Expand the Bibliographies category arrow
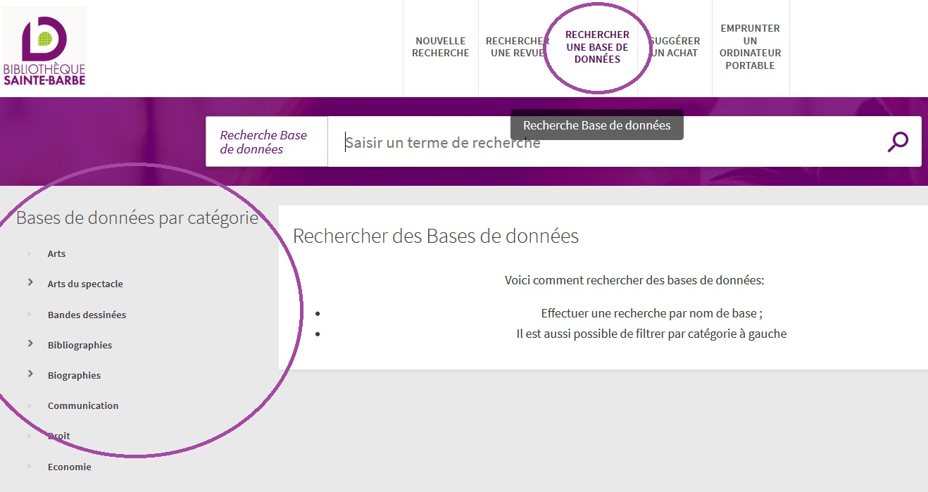The height and width of the screenshot is (492, 928). pyautogui.click(x=30, y=343)
